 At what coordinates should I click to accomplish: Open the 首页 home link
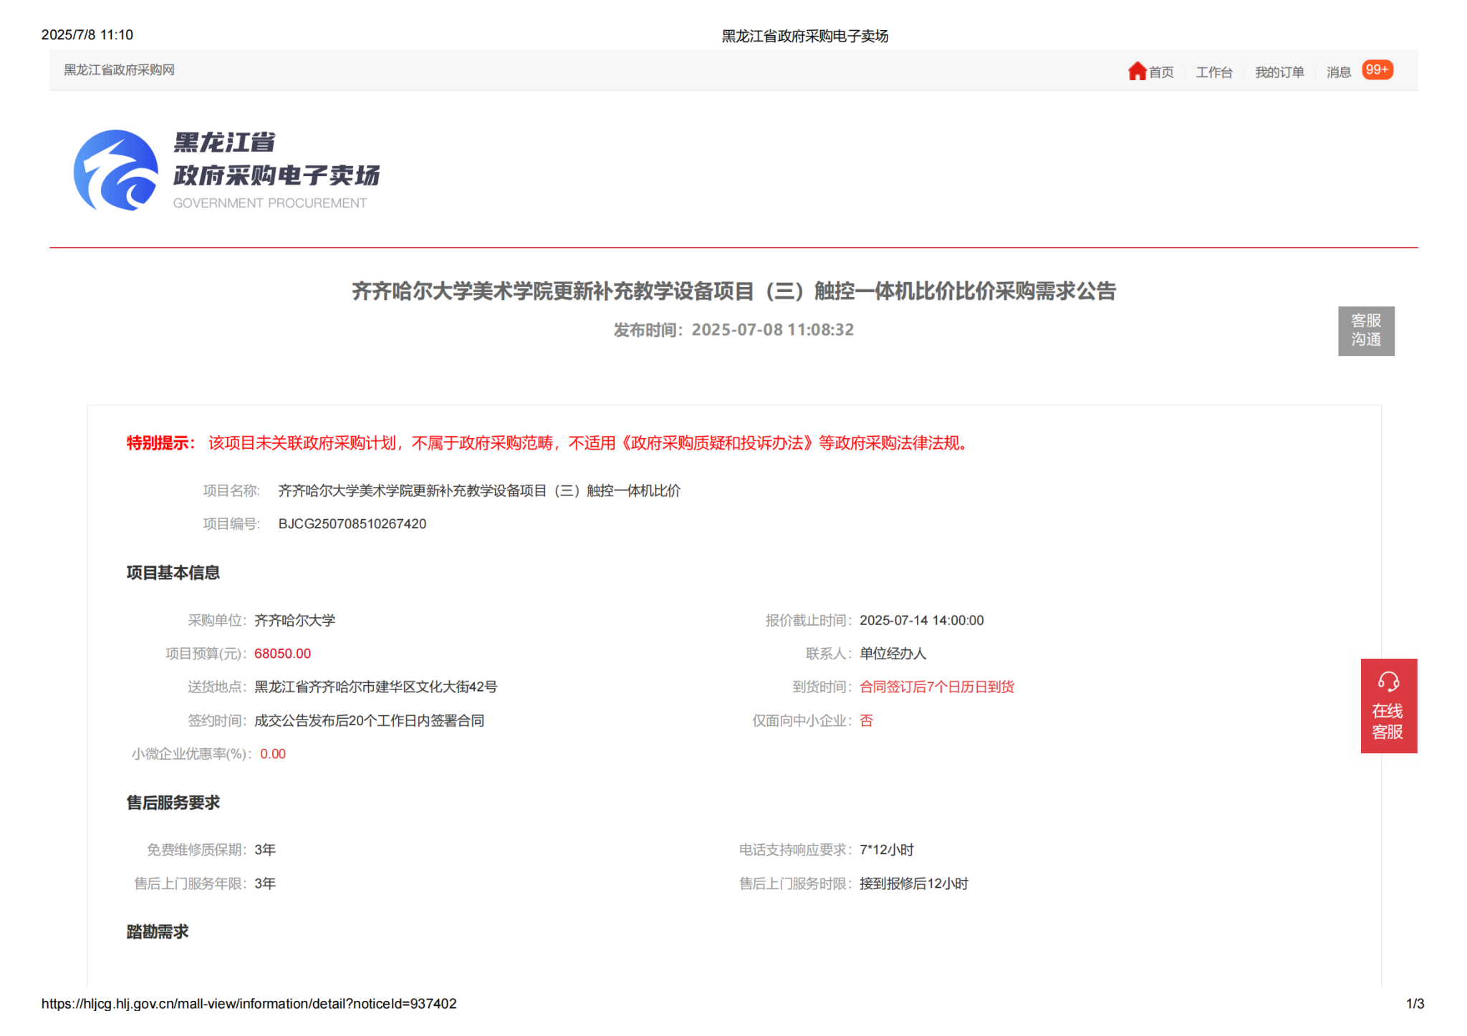point(1161,72)
